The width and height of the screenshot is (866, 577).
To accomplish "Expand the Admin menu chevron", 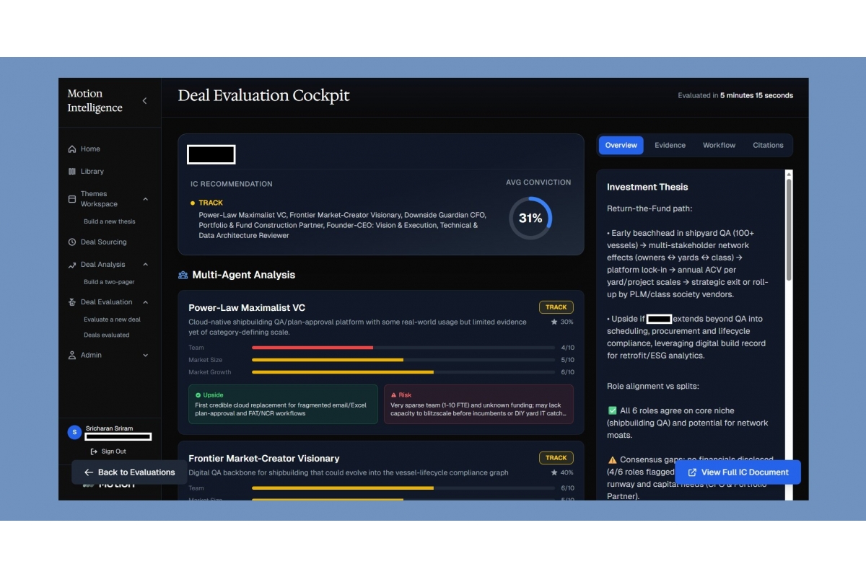I will 145,356.
